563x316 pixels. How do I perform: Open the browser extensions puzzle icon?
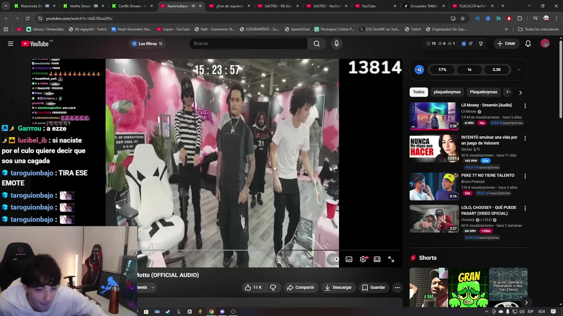tap(519, 18)
